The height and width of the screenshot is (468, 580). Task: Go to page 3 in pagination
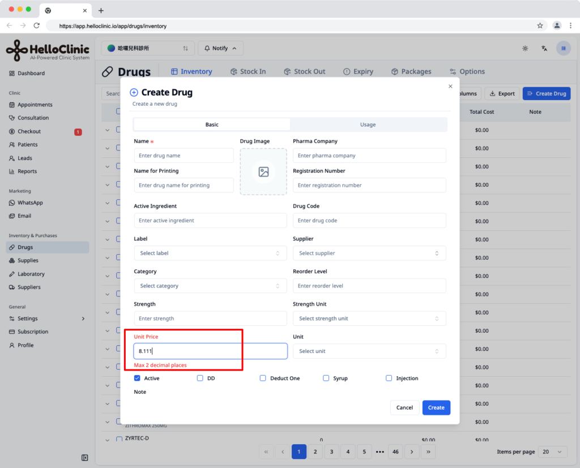click(331, 452)
